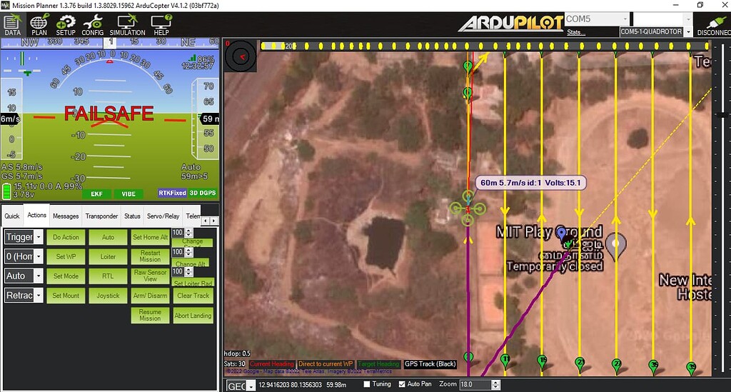Image resolution: width=731 pixels, height=392 pixels.
Task: Click the Set Mode button
Action: (x=66, y=276)
